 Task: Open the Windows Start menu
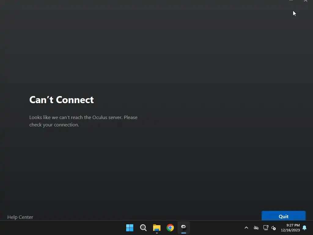tap(130, 228)
